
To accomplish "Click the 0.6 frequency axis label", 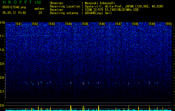I will click(3, 105).
